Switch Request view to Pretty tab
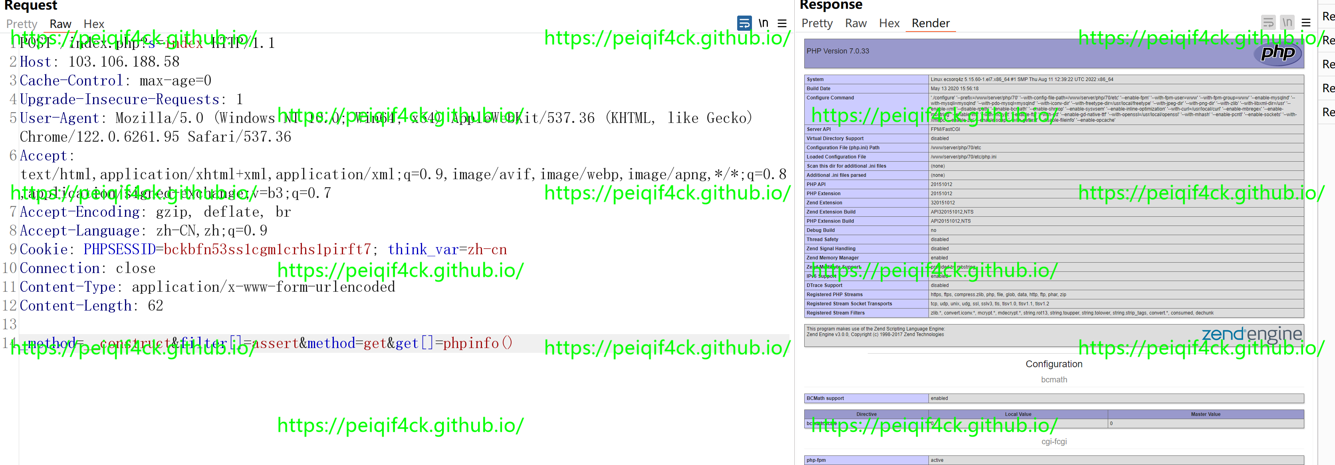Screen dimensions: 1335x465 [x=22, y=24]
